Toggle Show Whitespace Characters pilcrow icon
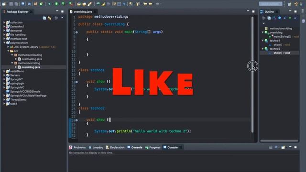 pos(124,4)
